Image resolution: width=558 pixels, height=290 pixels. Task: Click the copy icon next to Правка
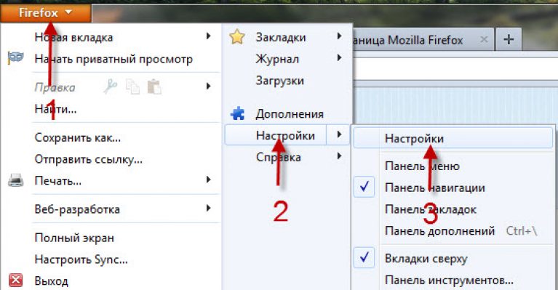(132, 86)
